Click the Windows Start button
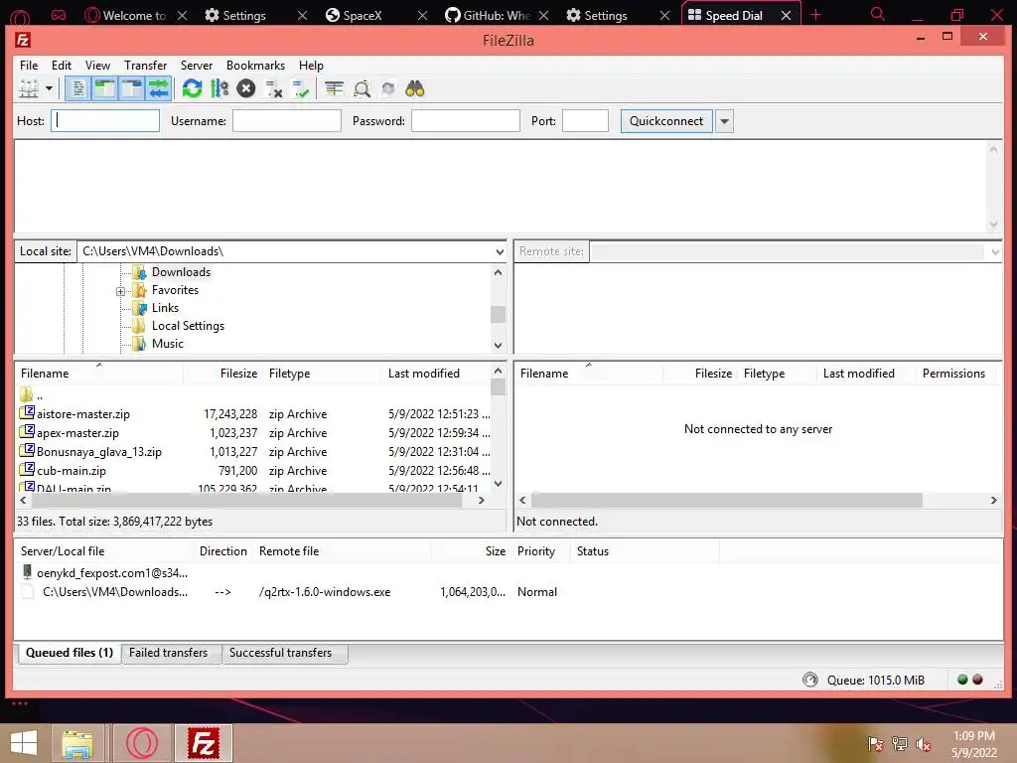Image resolution: width=1017 pixels, height=763 pixels. [24, 743]
